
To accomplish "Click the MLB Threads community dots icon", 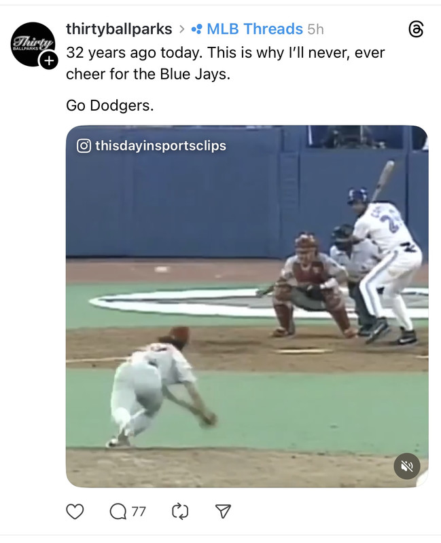I will [x=196, y=29].
